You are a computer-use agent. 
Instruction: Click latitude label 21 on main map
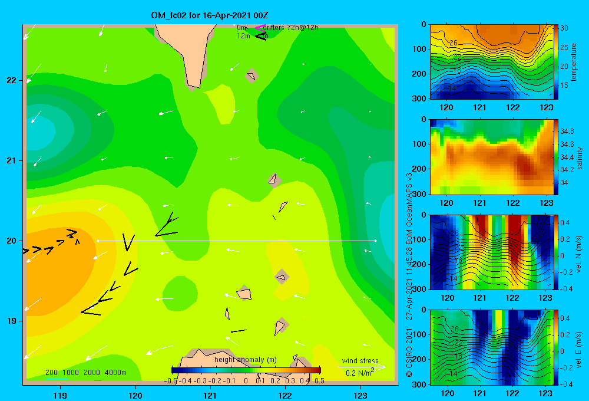tap(11, 160)
